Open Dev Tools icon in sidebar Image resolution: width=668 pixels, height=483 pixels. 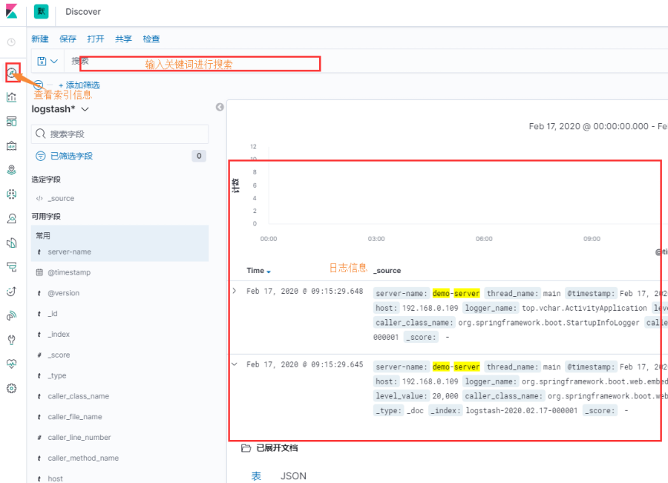[x=11, y=340]
